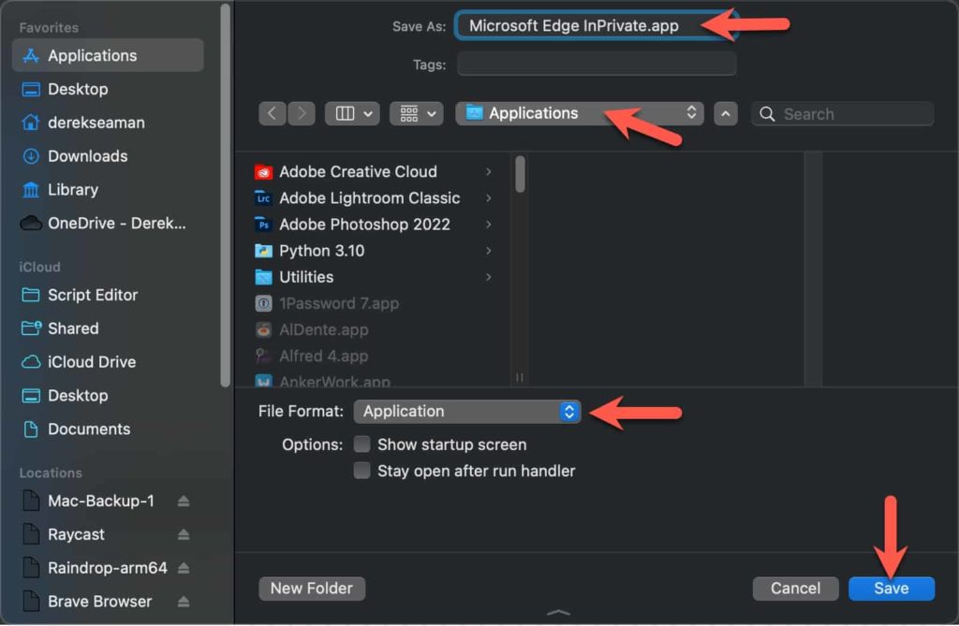Click the Tags input field
The height and width of the screenshot is (626, 959).
[x=597, y=65]
